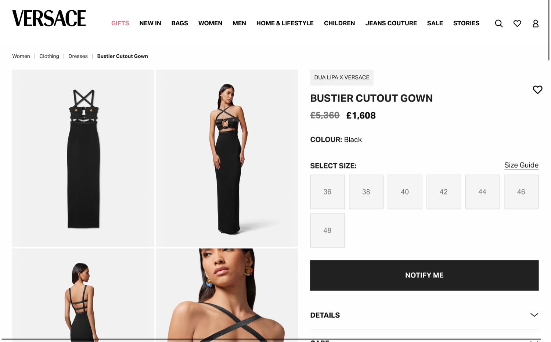The width and height of the screenshot is (551, 342).
Task: Open the wishlist heart in header
Action: (517, 23)
